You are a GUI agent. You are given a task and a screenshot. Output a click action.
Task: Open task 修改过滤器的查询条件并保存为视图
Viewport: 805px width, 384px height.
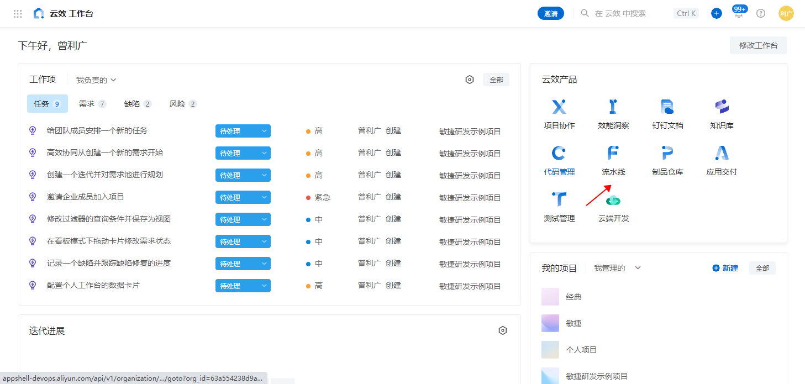[x=109, y=219]
